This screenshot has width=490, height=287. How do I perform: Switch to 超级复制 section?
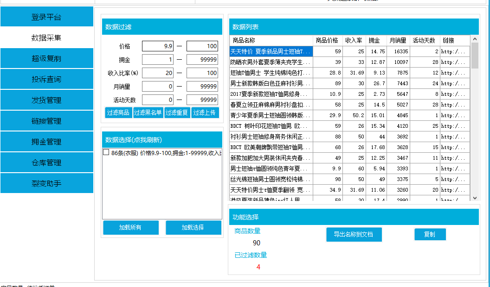46,58
